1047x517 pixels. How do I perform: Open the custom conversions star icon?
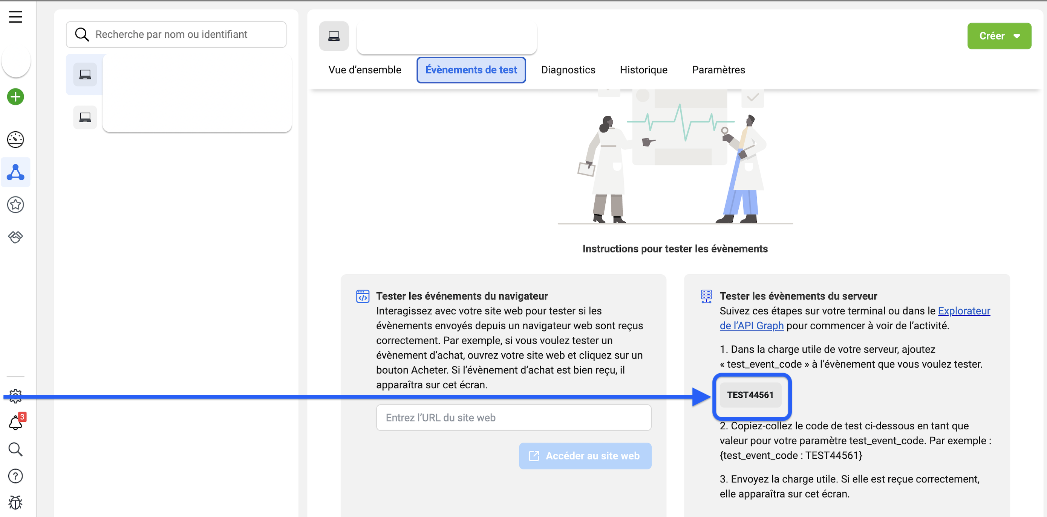(x=15, y=205)
